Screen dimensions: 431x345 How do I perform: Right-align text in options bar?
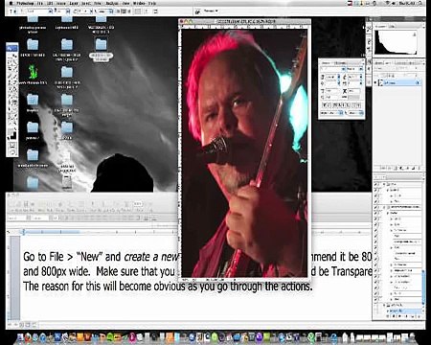tap(129, 11)
